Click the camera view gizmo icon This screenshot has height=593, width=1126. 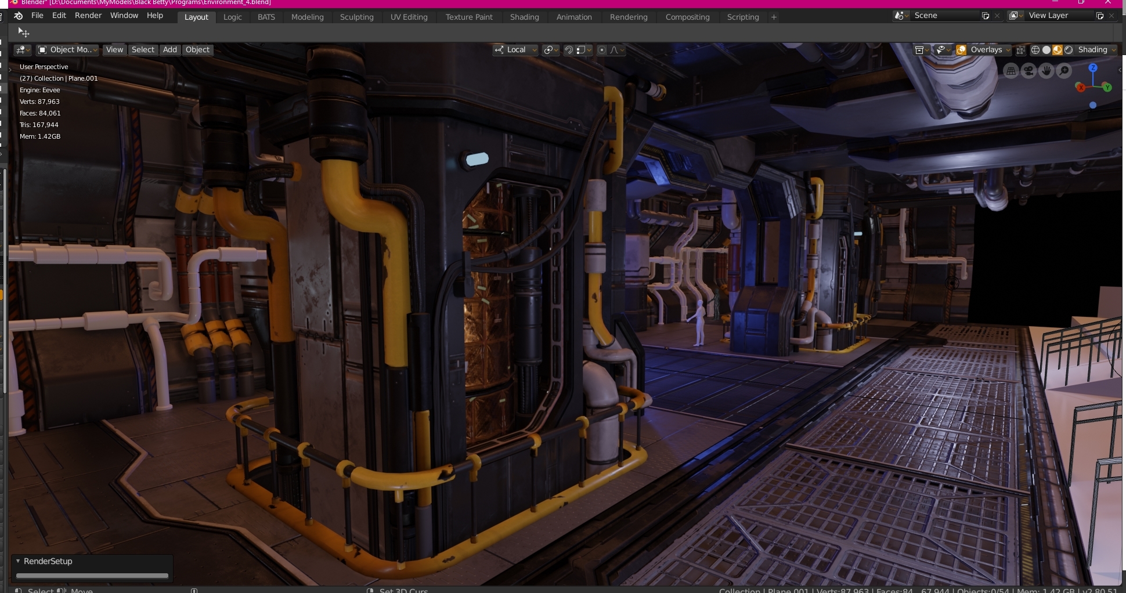1028,71
